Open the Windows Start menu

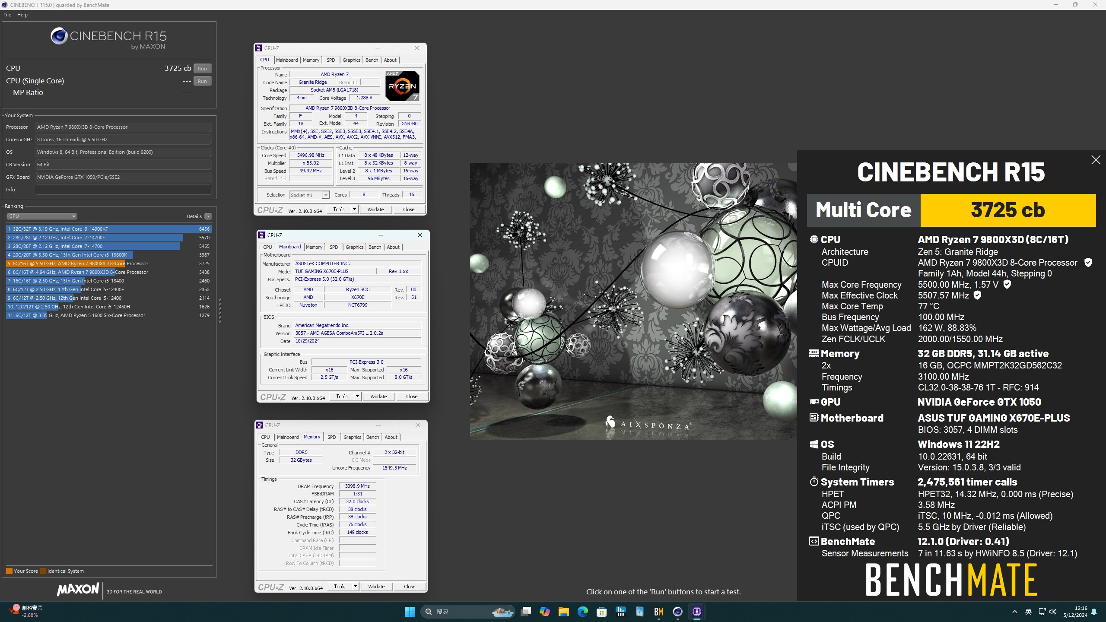[x=410, y=612]
